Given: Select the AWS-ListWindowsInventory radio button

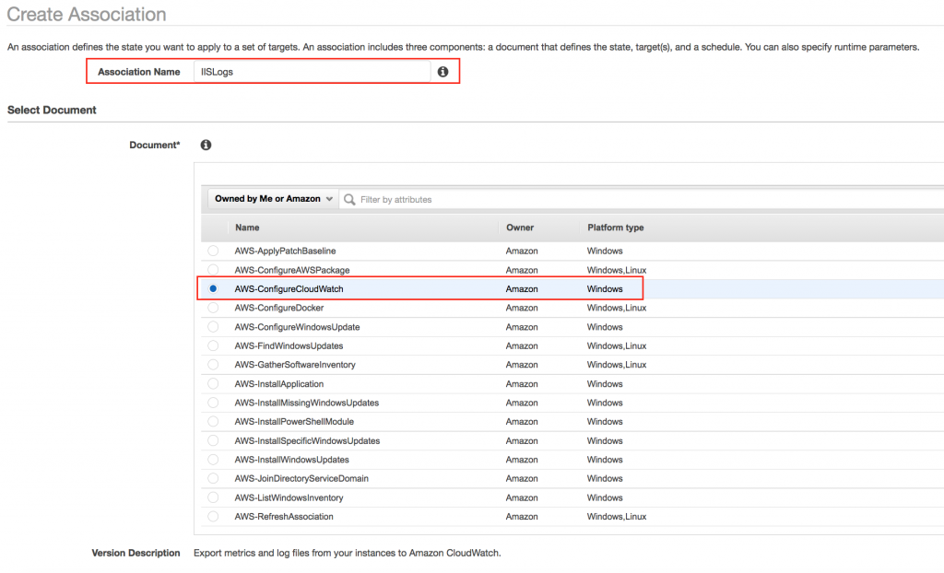Looking at the screenshot, I should [x=213, y=497].
